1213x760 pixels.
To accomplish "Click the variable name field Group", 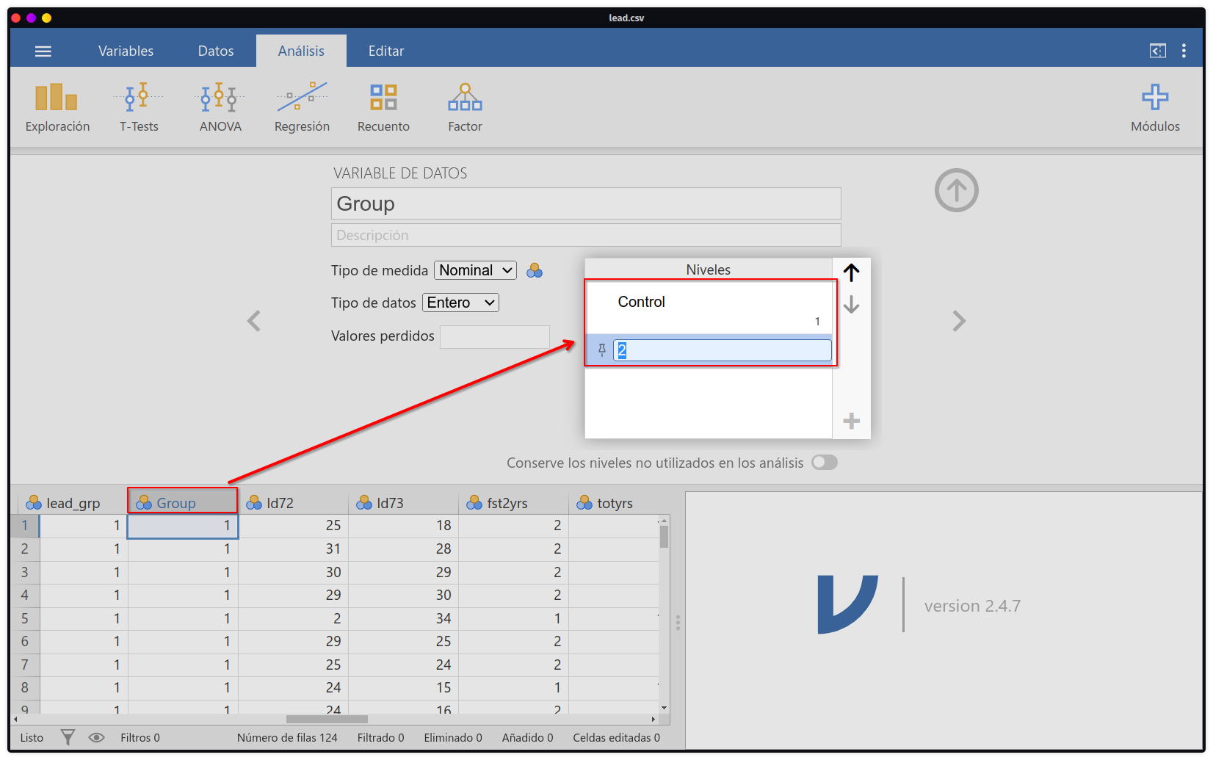I will pos(586,203).
